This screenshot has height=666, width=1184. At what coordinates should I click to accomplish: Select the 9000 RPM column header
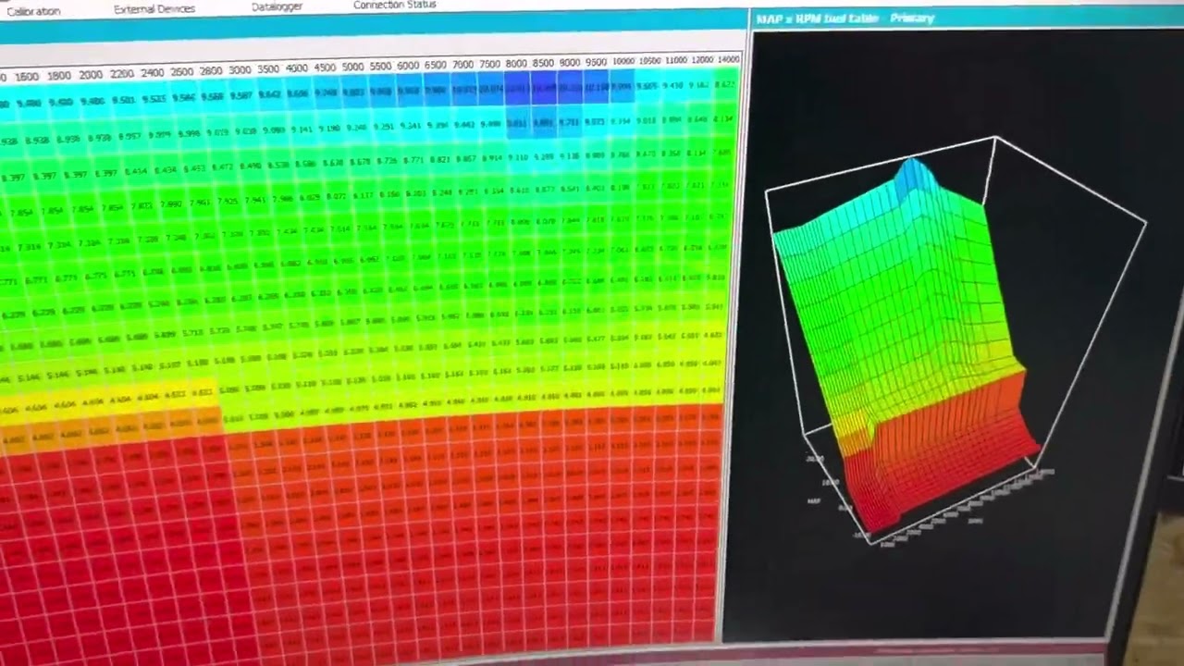pos(570,63)
